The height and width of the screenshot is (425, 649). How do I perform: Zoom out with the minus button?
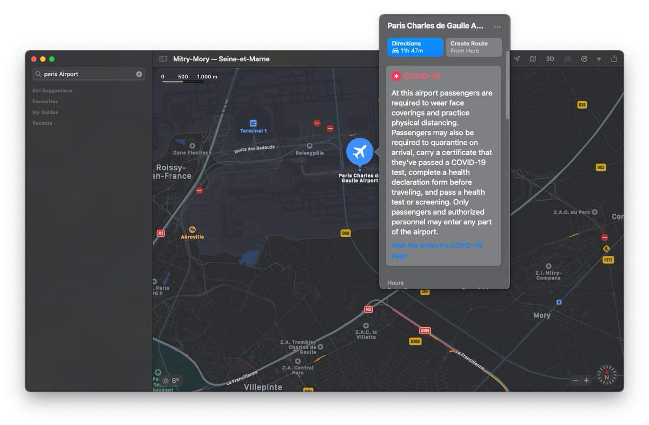point(575,380)
